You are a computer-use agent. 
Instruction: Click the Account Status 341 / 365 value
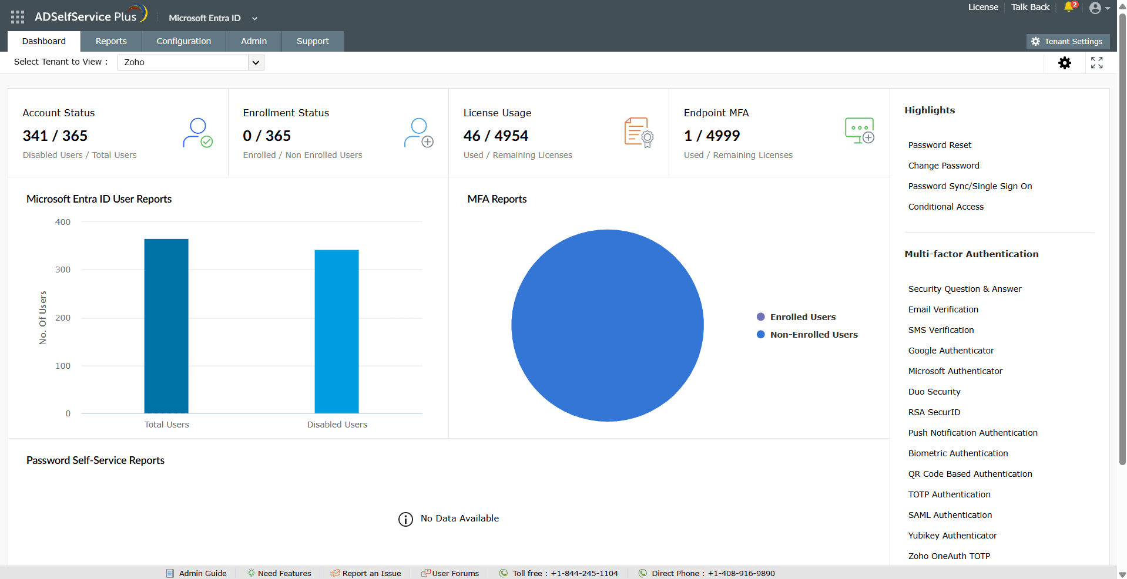(55, 136)
